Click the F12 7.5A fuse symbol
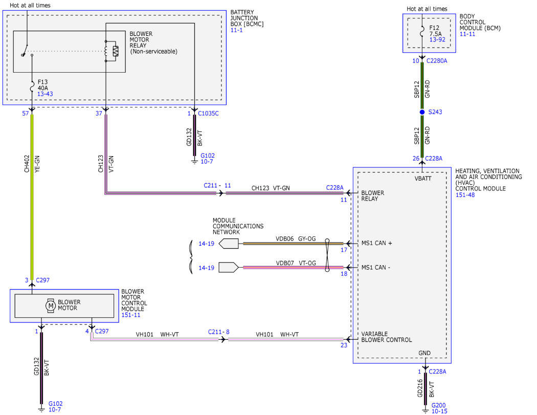537x415 pixels. click(422, 32)
